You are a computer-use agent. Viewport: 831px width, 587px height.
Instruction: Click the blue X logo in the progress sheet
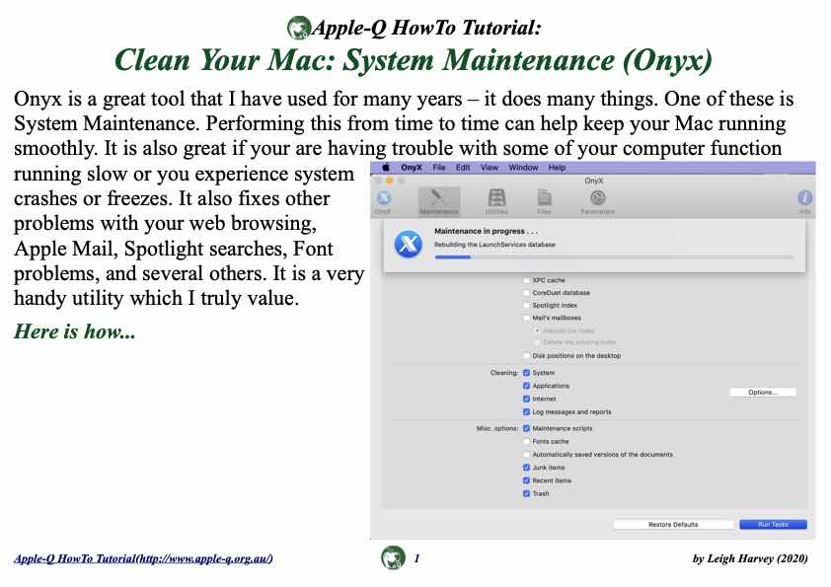click(x=408, y=245)
